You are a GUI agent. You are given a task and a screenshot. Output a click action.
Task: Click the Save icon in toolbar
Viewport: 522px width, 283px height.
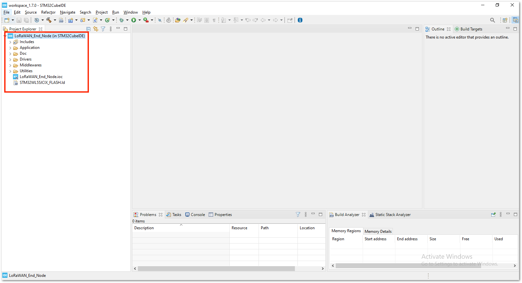coord(19,20)
